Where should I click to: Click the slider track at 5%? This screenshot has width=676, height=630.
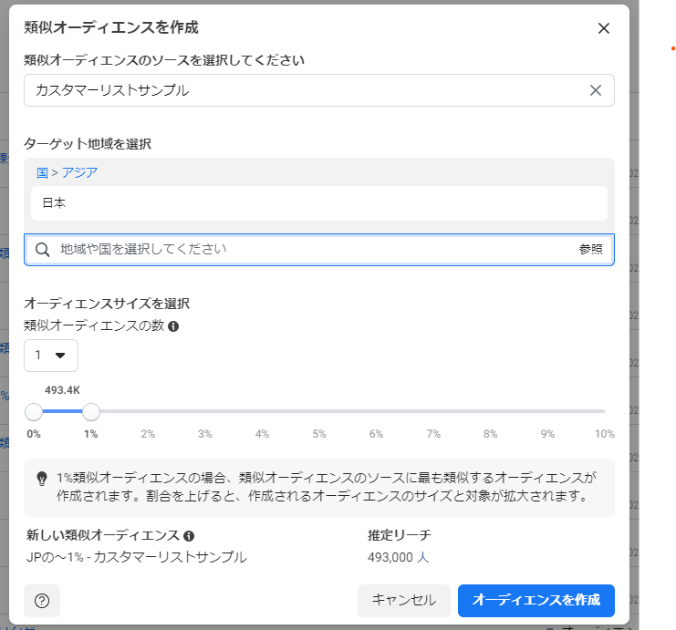319,411
